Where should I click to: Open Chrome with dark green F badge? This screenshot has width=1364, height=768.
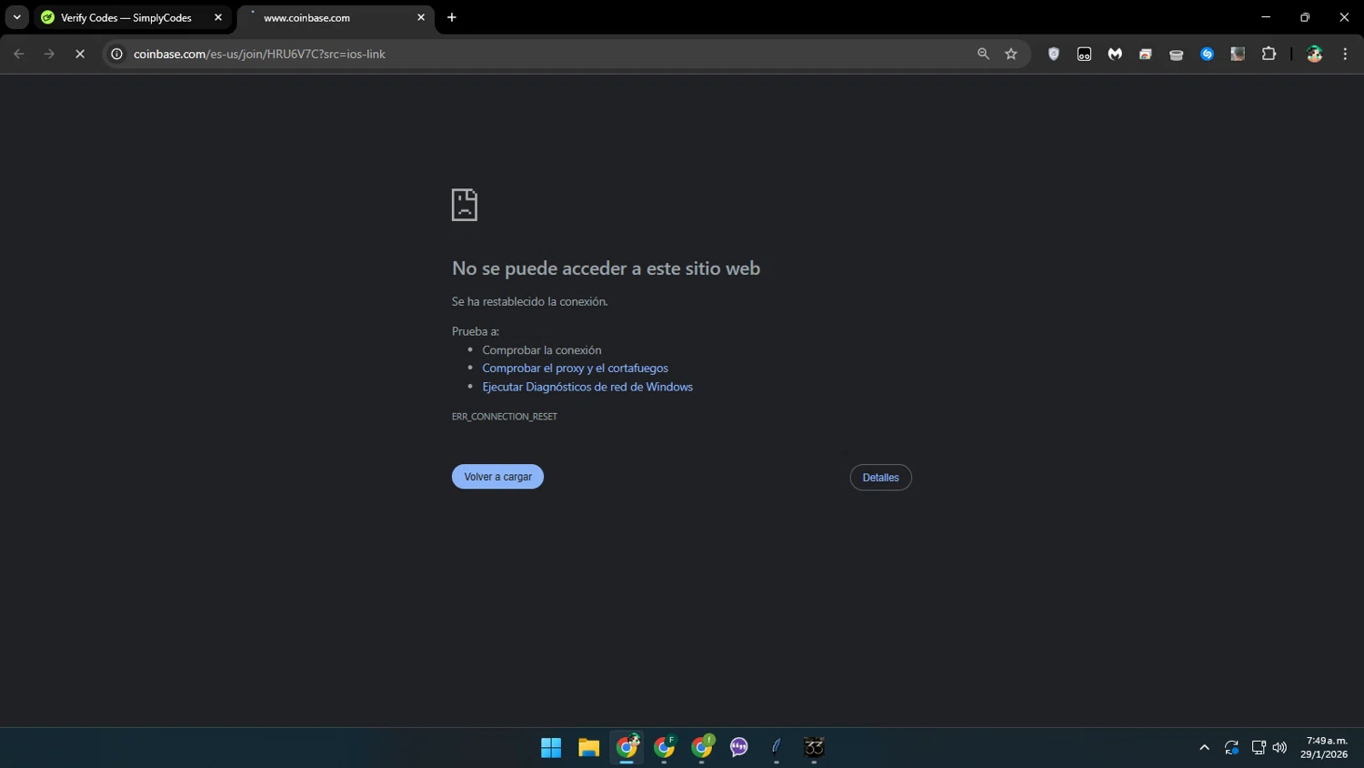665,748
